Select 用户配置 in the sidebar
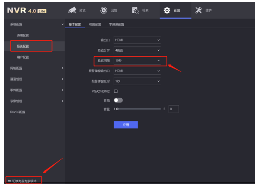The width and height of the screenshot is (257, 185). pyautogui.click(x=23, y=57)
